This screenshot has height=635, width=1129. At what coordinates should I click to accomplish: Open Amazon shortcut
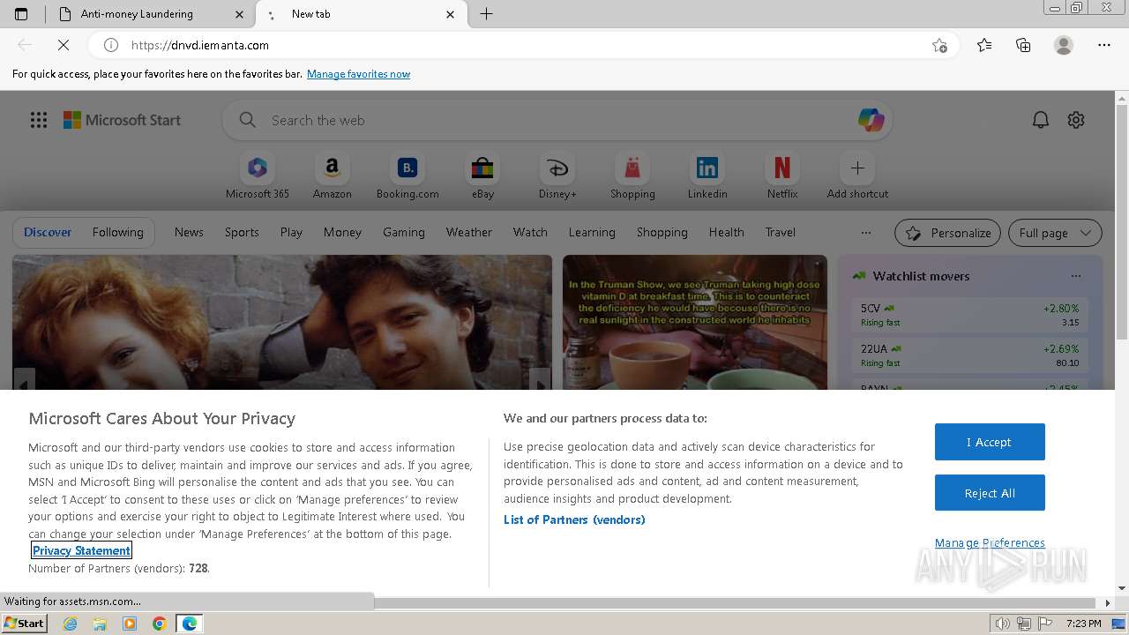point(332,176)
